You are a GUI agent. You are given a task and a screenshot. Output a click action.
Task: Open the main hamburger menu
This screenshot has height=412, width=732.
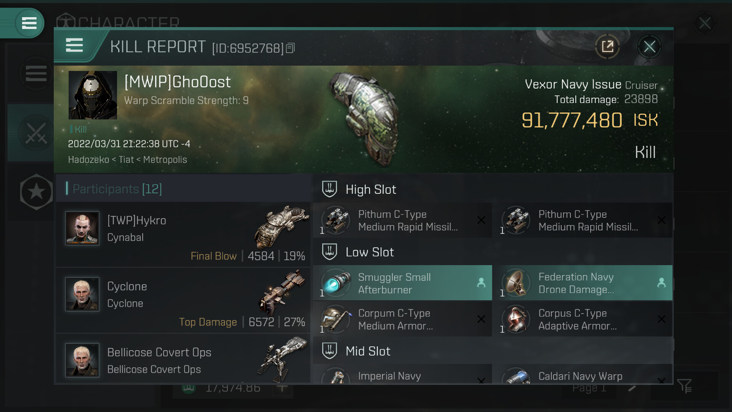(x=29, y=23)
